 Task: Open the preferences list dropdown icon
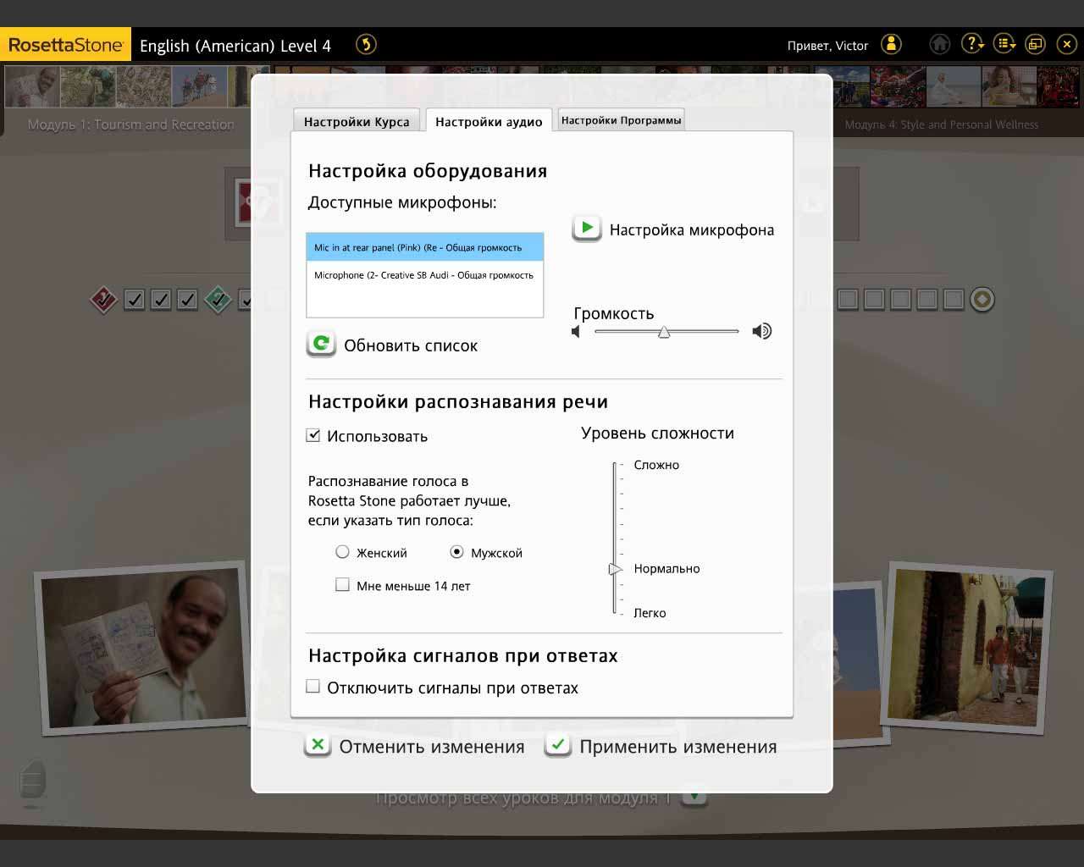click(1004, 44)
